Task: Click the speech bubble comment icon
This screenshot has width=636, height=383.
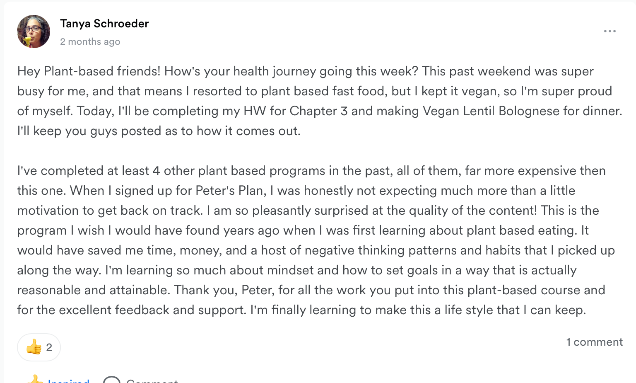Action: click(111, 380)
